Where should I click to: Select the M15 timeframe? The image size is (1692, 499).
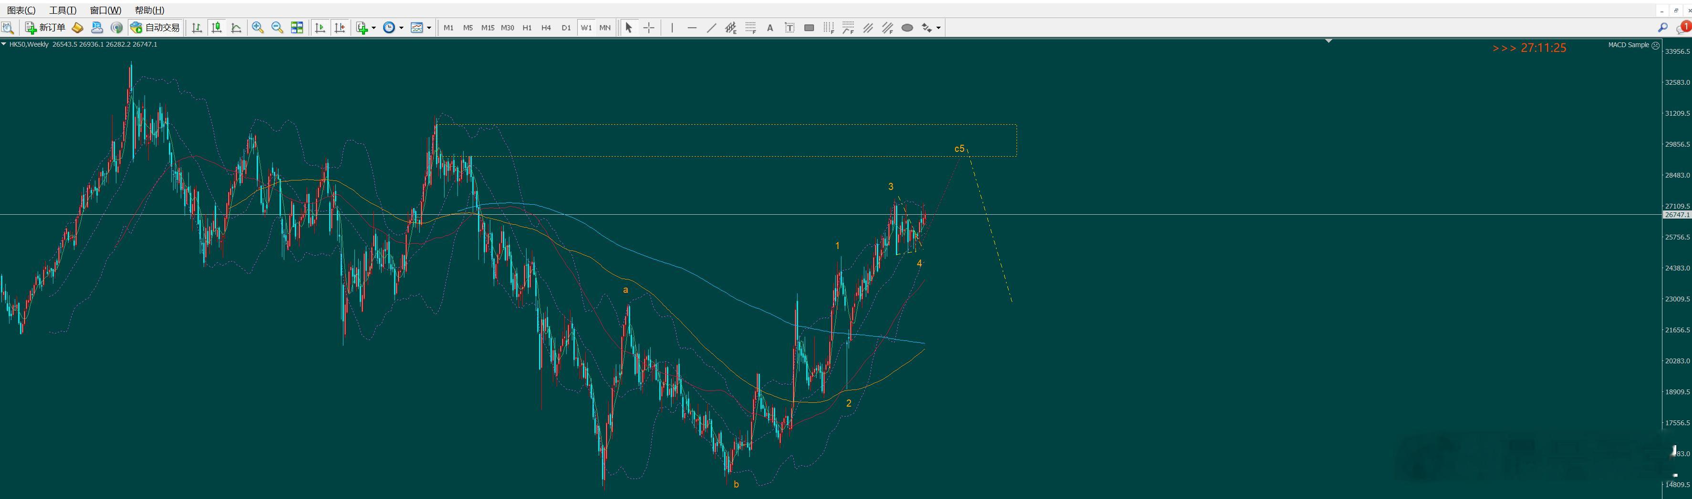pyautogui.click(x=488, y=28)
